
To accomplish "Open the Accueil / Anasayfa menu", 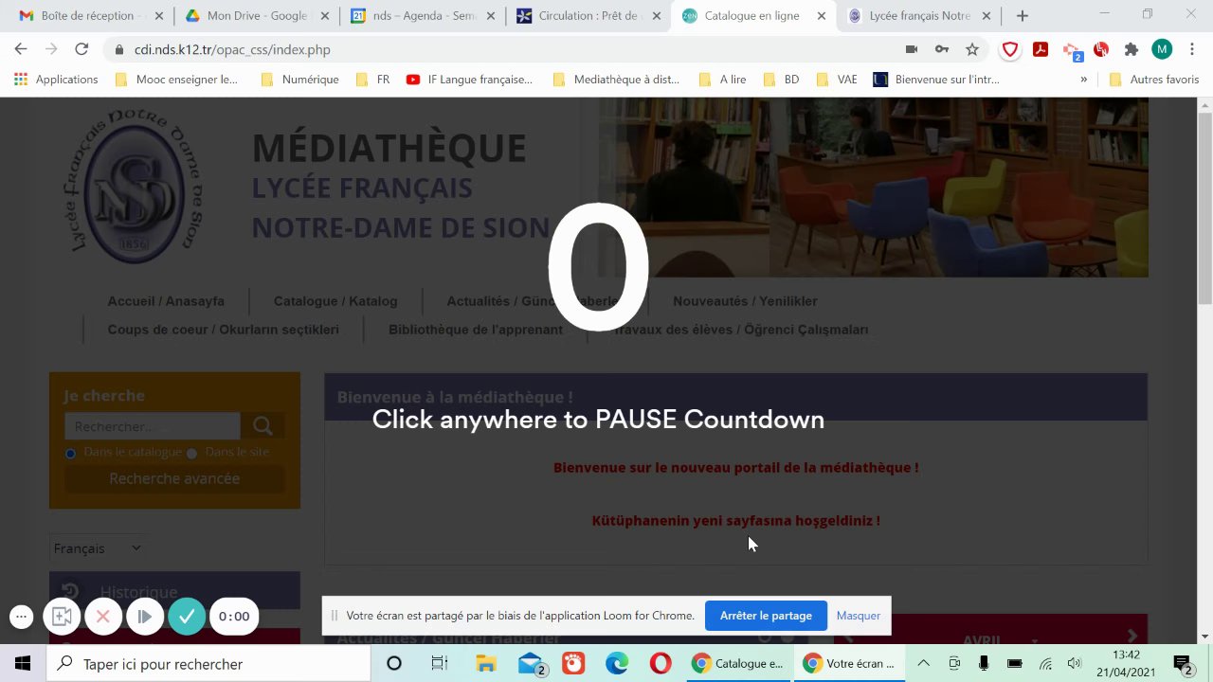I will [166, 301].
